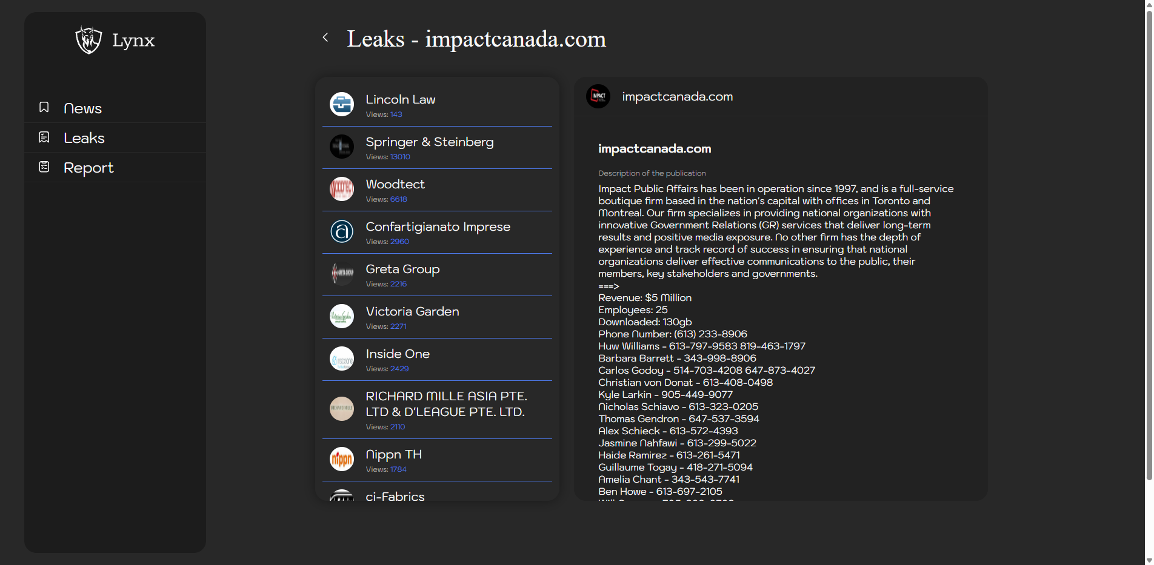Viewport: 1154px width, 565px height.
Task: Click the Nippn TH orange logo
Action: pos(342,459)
